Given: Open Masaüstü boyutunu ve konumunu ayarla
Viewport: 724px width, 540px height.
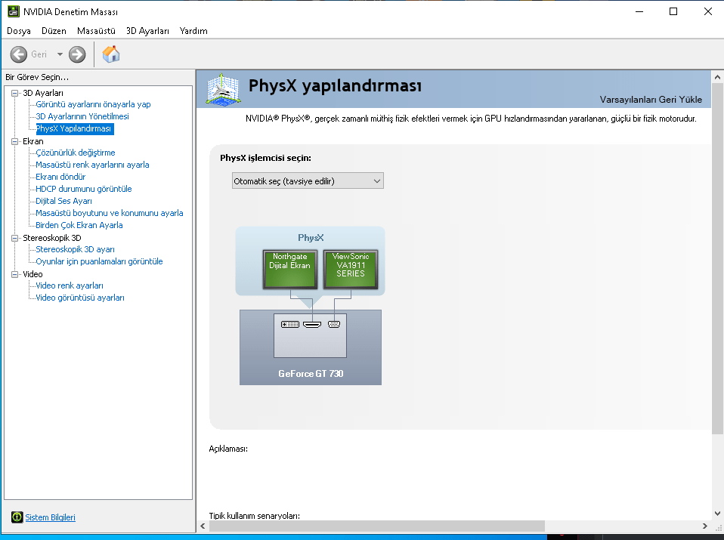Looking at the screenshot, I should click(110, 213).
